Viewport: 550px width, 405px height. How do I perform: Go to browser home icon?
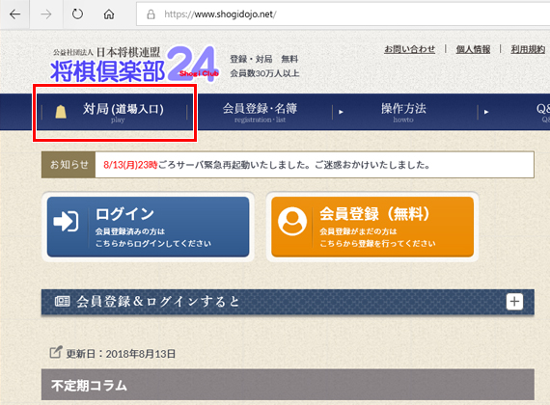109,14
